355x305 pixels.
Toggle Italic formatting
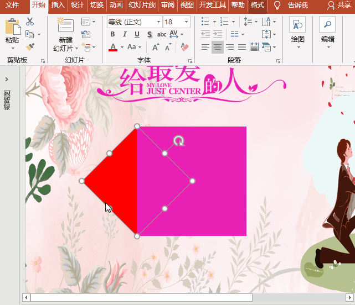click(125, 34)
